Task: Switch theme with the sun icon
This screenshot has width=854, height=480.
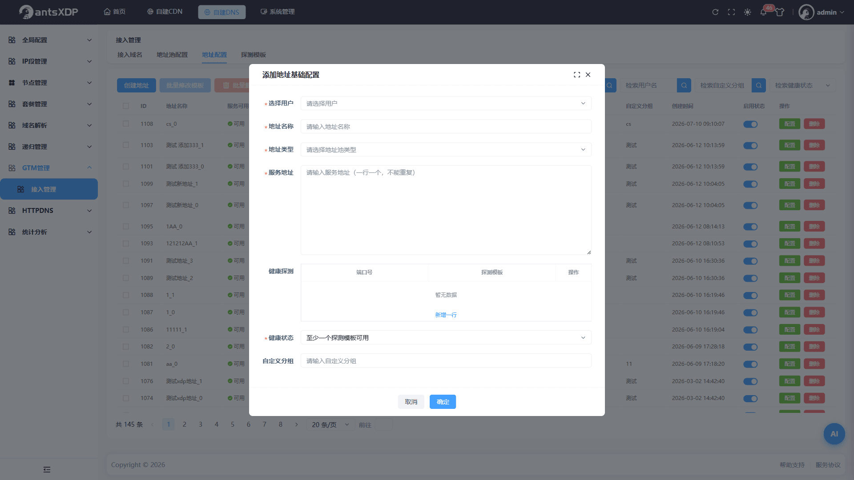Action: (747, 12)
